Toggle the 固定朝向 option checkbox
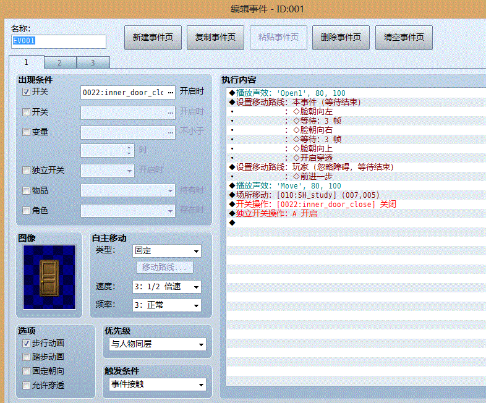486x403 pixels. [x=27, y=371]
